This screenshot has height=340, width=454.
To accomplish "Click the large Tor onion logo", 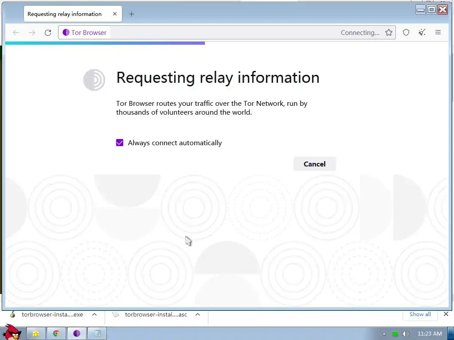I will pyautogui.click(x=94, y=80).
